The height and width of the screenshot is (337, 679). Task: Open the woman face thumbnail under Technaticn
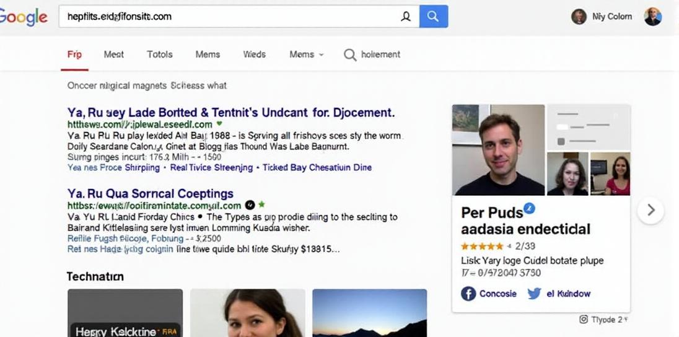[x=248, y=313]
